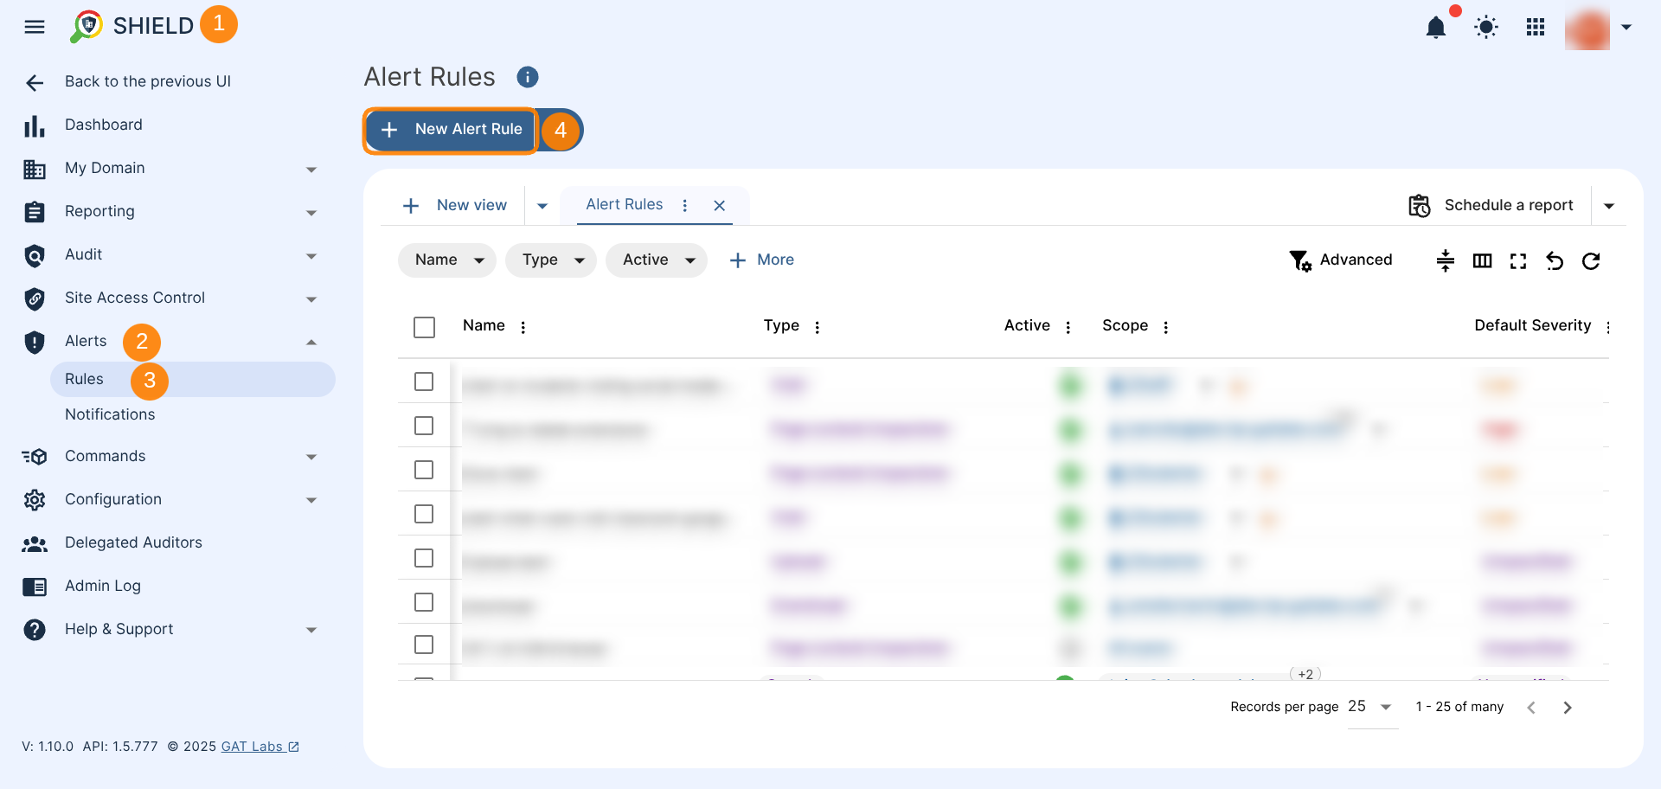Click the user profile avatar

(1587, 28)
